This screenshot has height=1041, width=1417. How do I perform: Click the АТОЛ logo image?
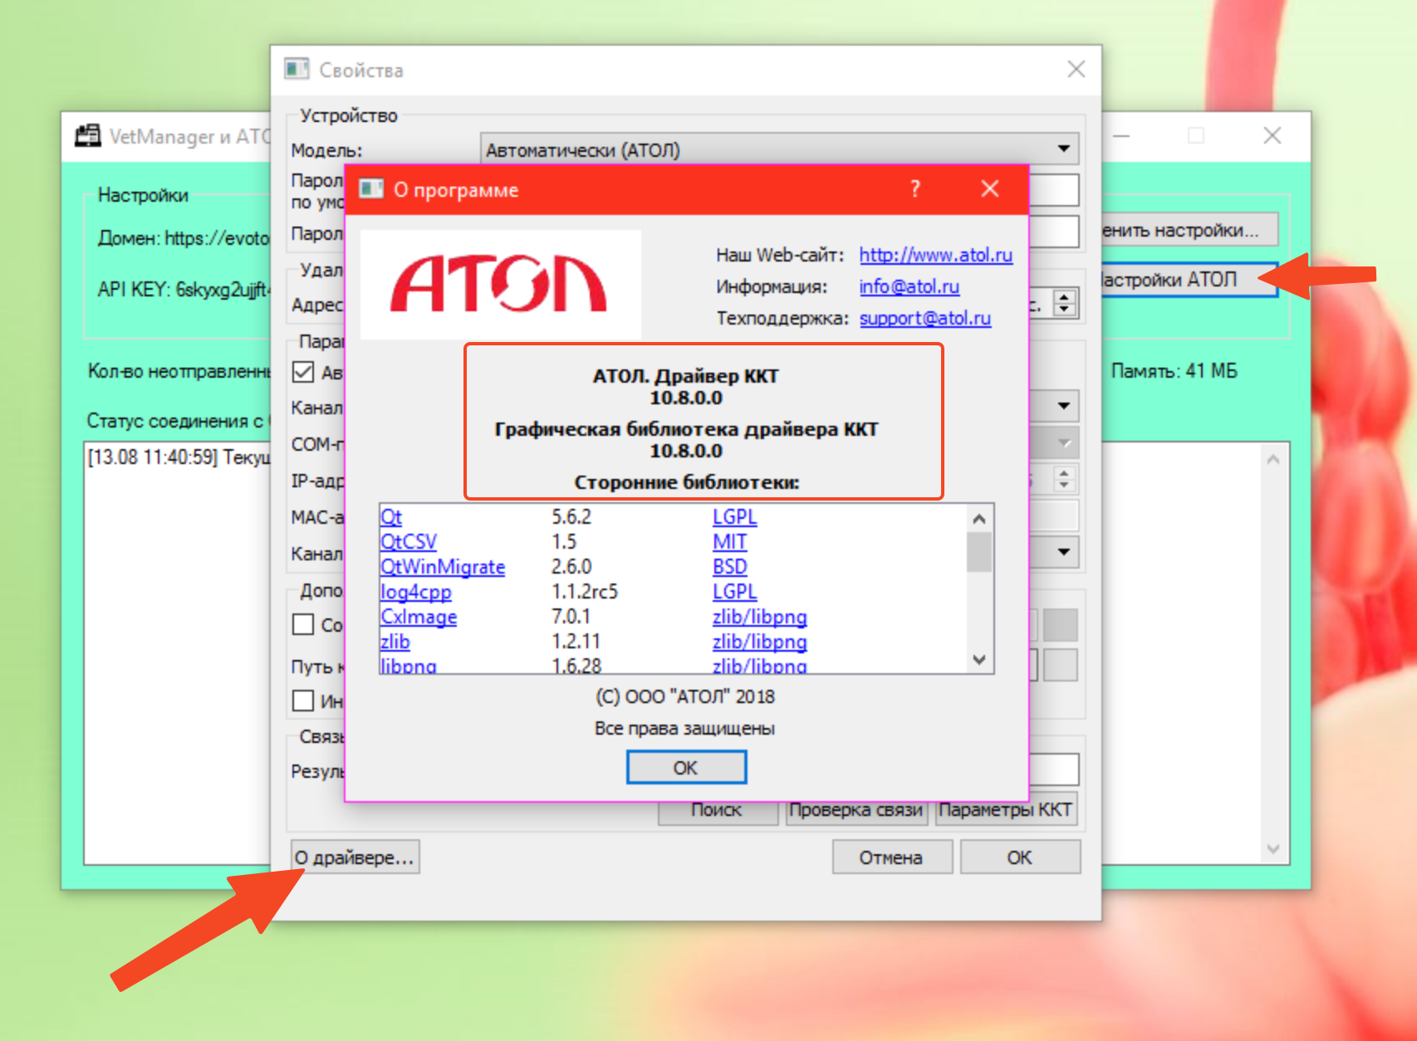pos(500,284)
